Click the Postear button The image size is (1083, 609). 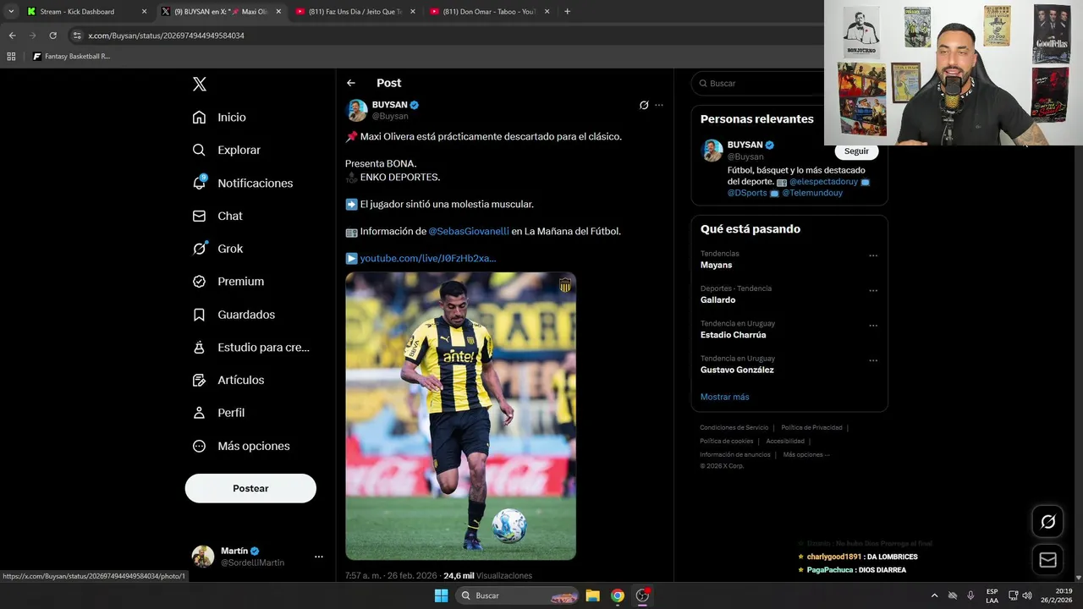250,488
